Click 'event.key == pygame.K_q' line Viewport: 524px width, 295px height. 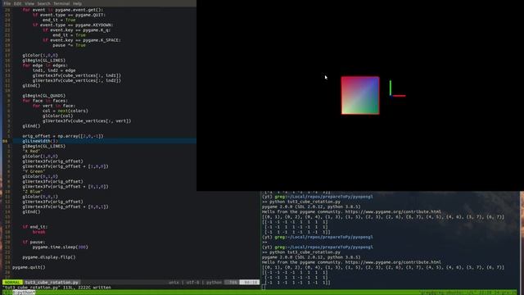coord(76,30)
